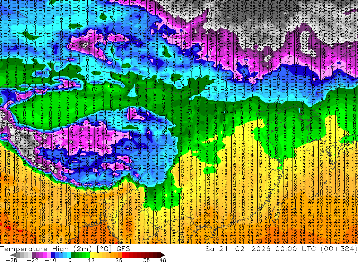Click the '26' legend value
This screenshot has width=358, height=262.
coord(119,260)
